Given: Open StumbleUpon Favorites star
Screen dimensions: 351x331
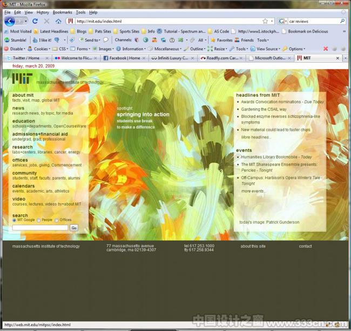Looking at the screenshot, I should [221, 40].
